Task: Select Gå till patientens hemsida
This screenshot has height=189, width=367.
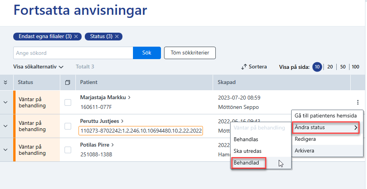Action: 327,116
